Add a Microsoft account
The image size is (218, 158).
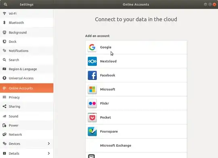click(x=136, y=89)
